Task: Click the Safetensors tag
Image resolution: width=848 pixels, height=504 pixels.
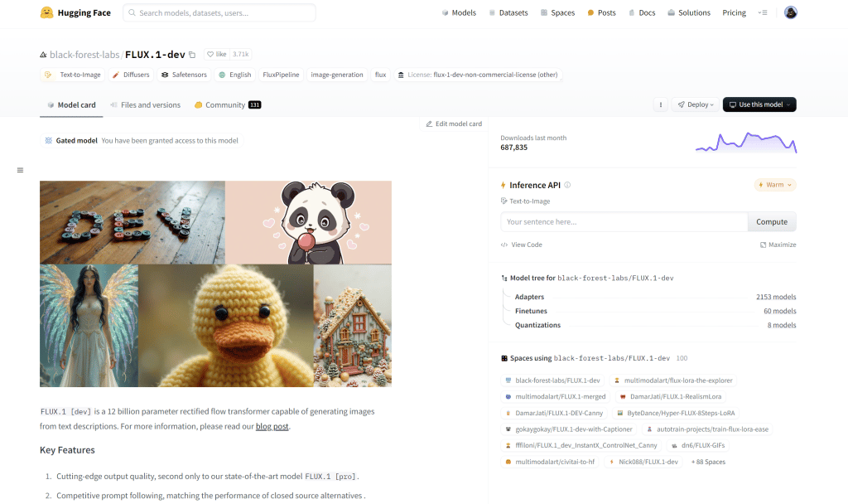Action: tap(184, 75)
